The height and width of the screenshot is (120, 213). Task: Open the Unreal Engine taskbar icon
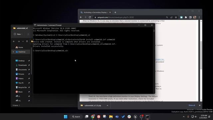tap(135, 117)
